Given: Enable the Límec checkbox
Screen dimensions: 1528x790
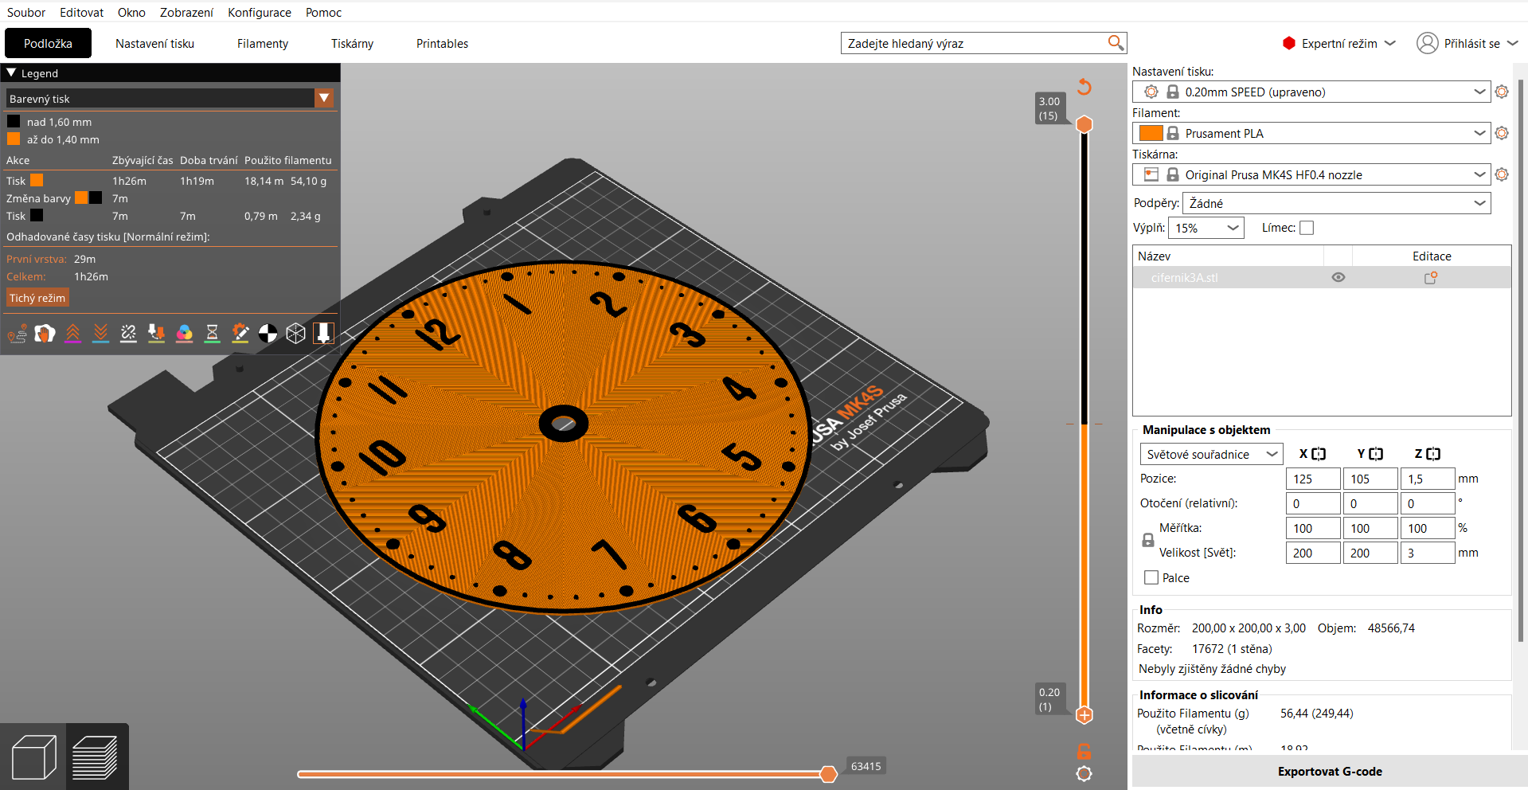Looking at the screenshot, I should pyautogui.click(x=1306, y=228).
